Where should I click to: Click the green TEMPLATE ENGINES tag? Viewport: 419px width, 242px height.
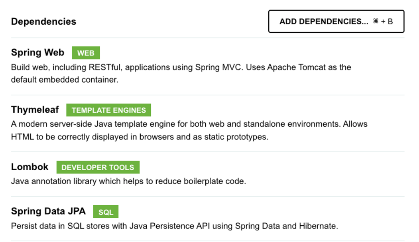pyautogui.click(x=108, y=110)
